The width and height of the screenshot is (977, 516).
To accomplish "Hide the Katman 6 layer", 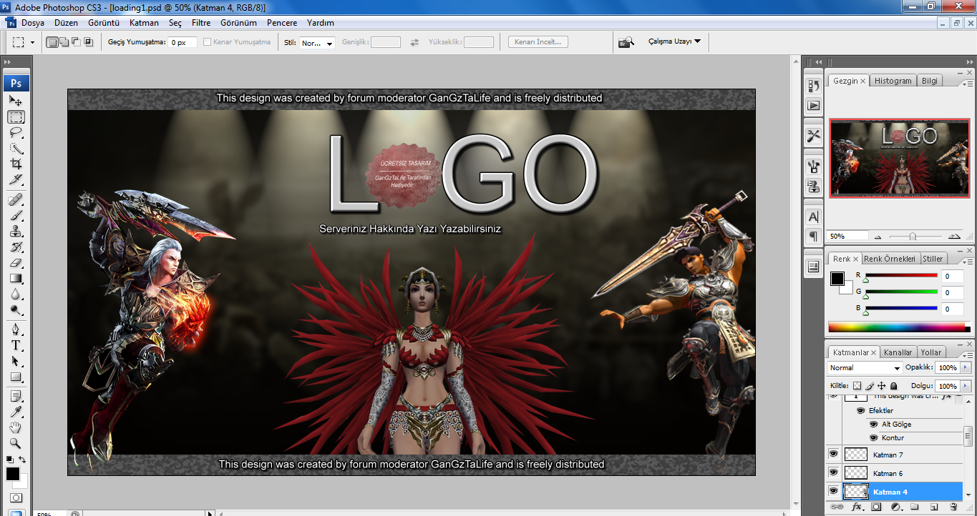I will pyautogui.click(x=833, y=472).
